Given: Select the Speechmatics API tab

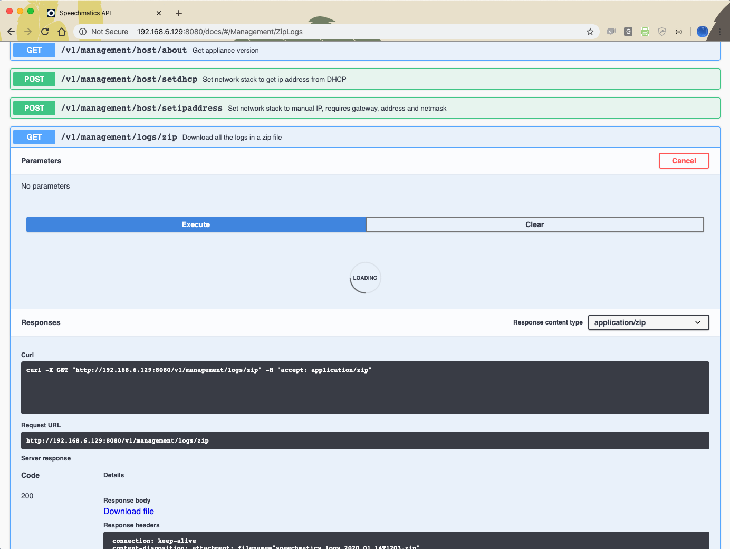Looking at the screenshot, I should point(103,13).
